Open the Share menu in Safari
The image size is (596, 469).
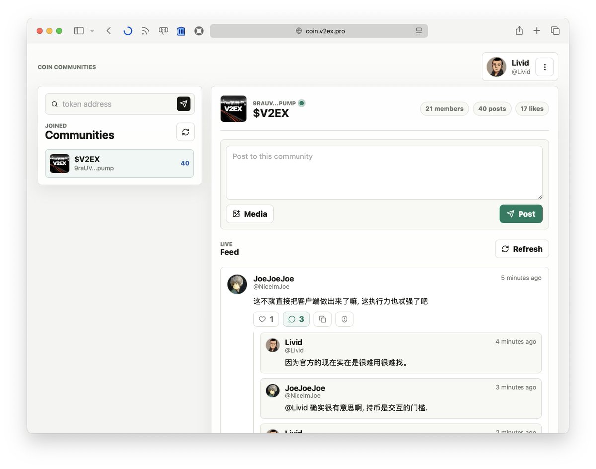coord(519,31)
